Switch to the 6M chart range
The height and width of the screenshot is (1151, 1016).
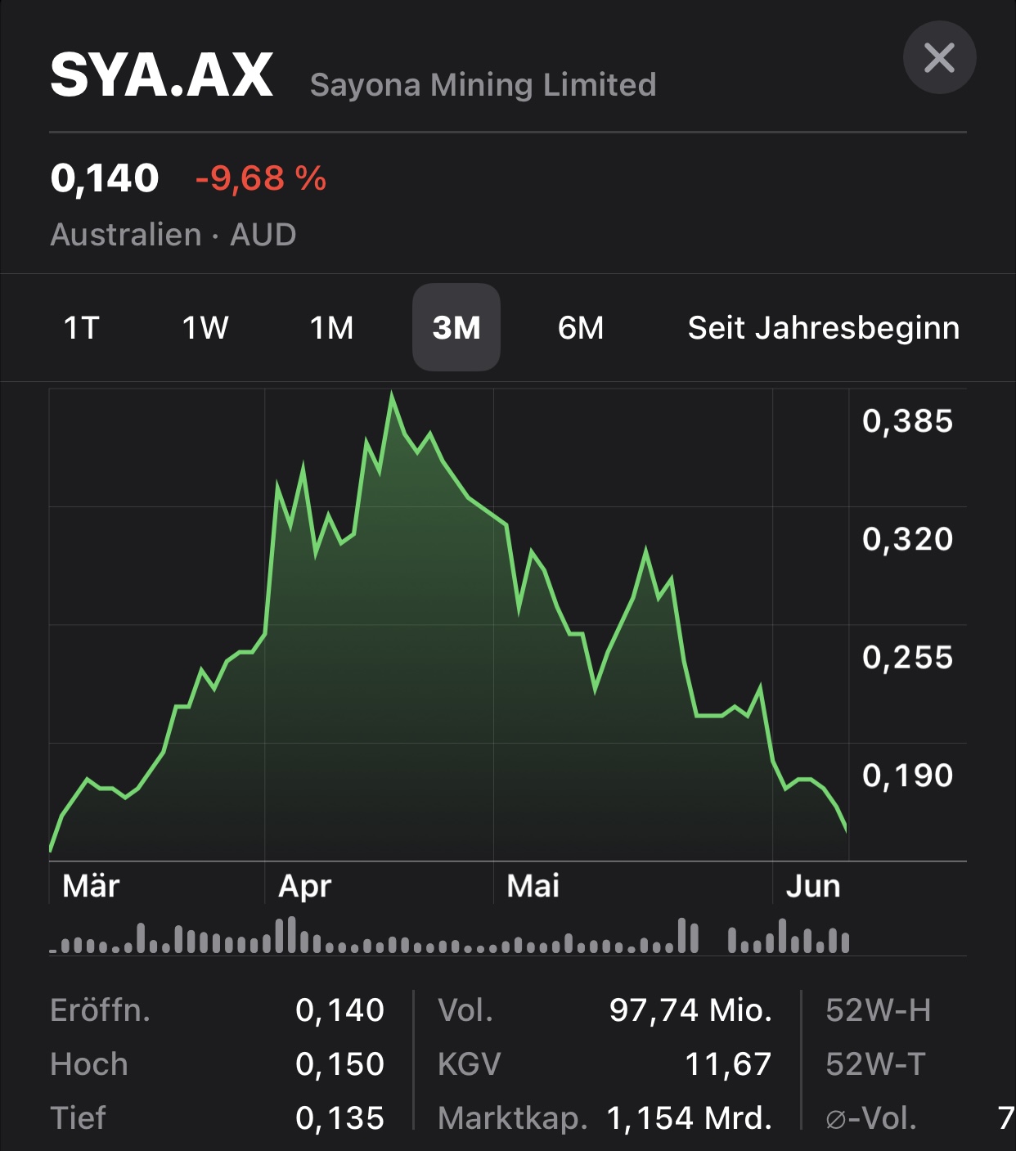pyautogui.click(x=581, y=328)
